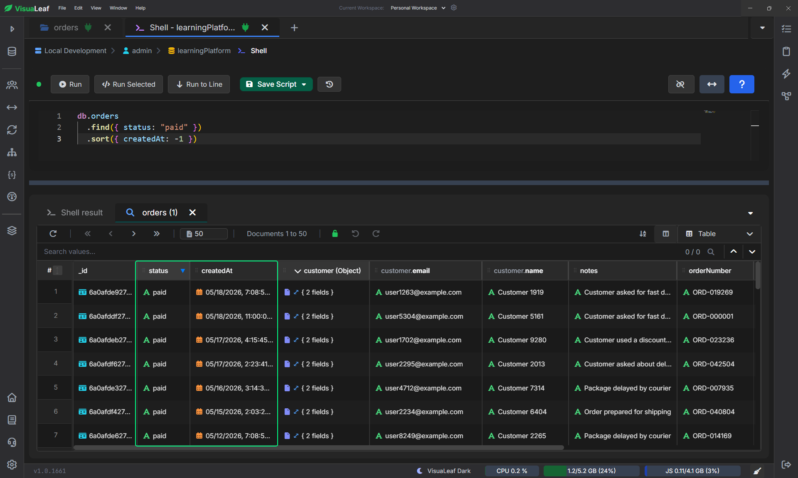Click the undo arrow in results toolbar
The image size is (798, 478).
355,234
